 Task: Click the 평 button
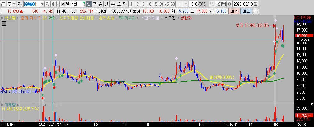256,11
